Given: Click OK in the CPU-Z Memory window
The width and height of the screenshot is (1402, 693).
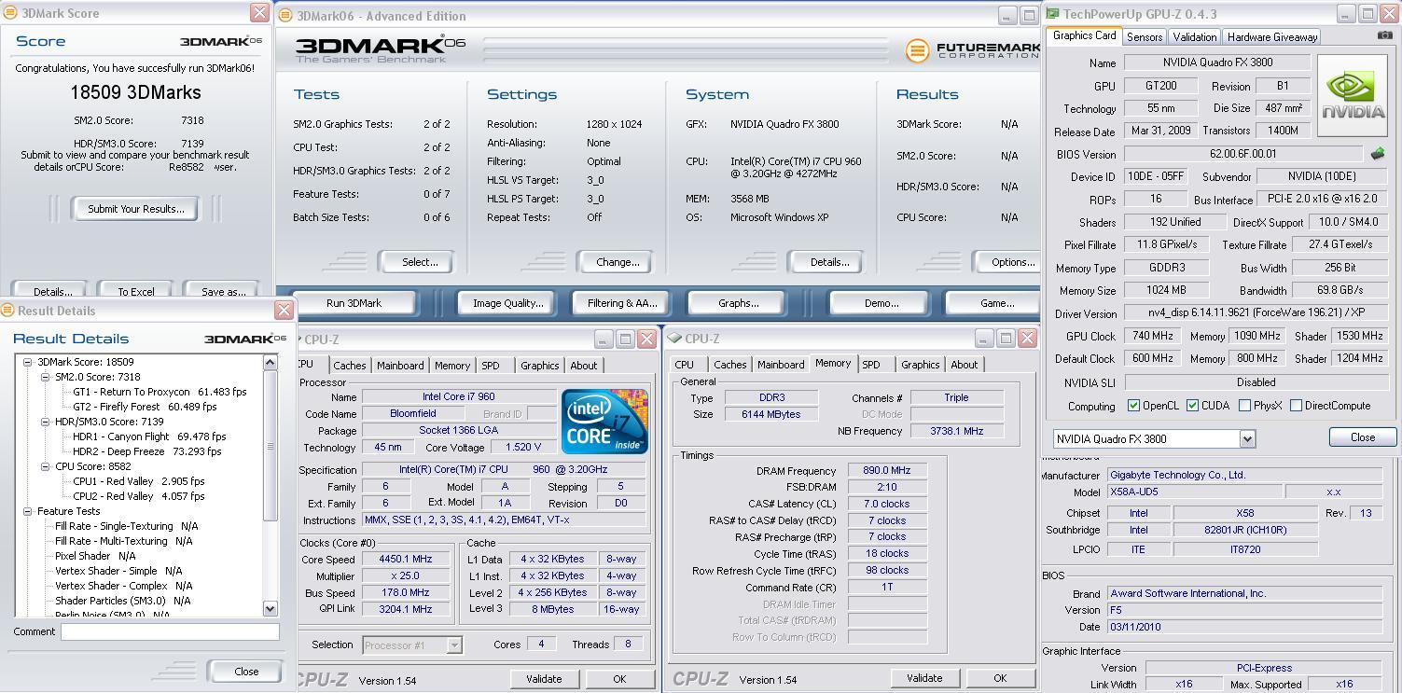Looking at the screenshot, I should 1000,678.
